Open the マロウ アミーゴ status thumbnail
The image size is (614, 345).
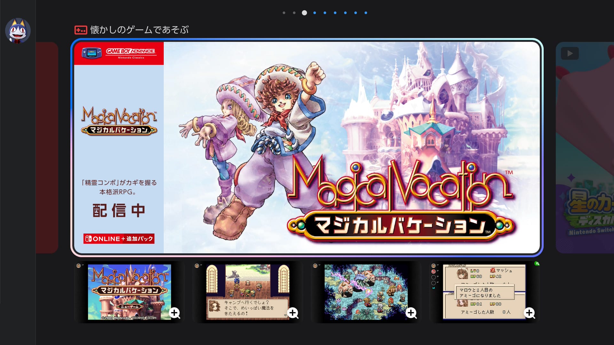click(x=484, y=292)
